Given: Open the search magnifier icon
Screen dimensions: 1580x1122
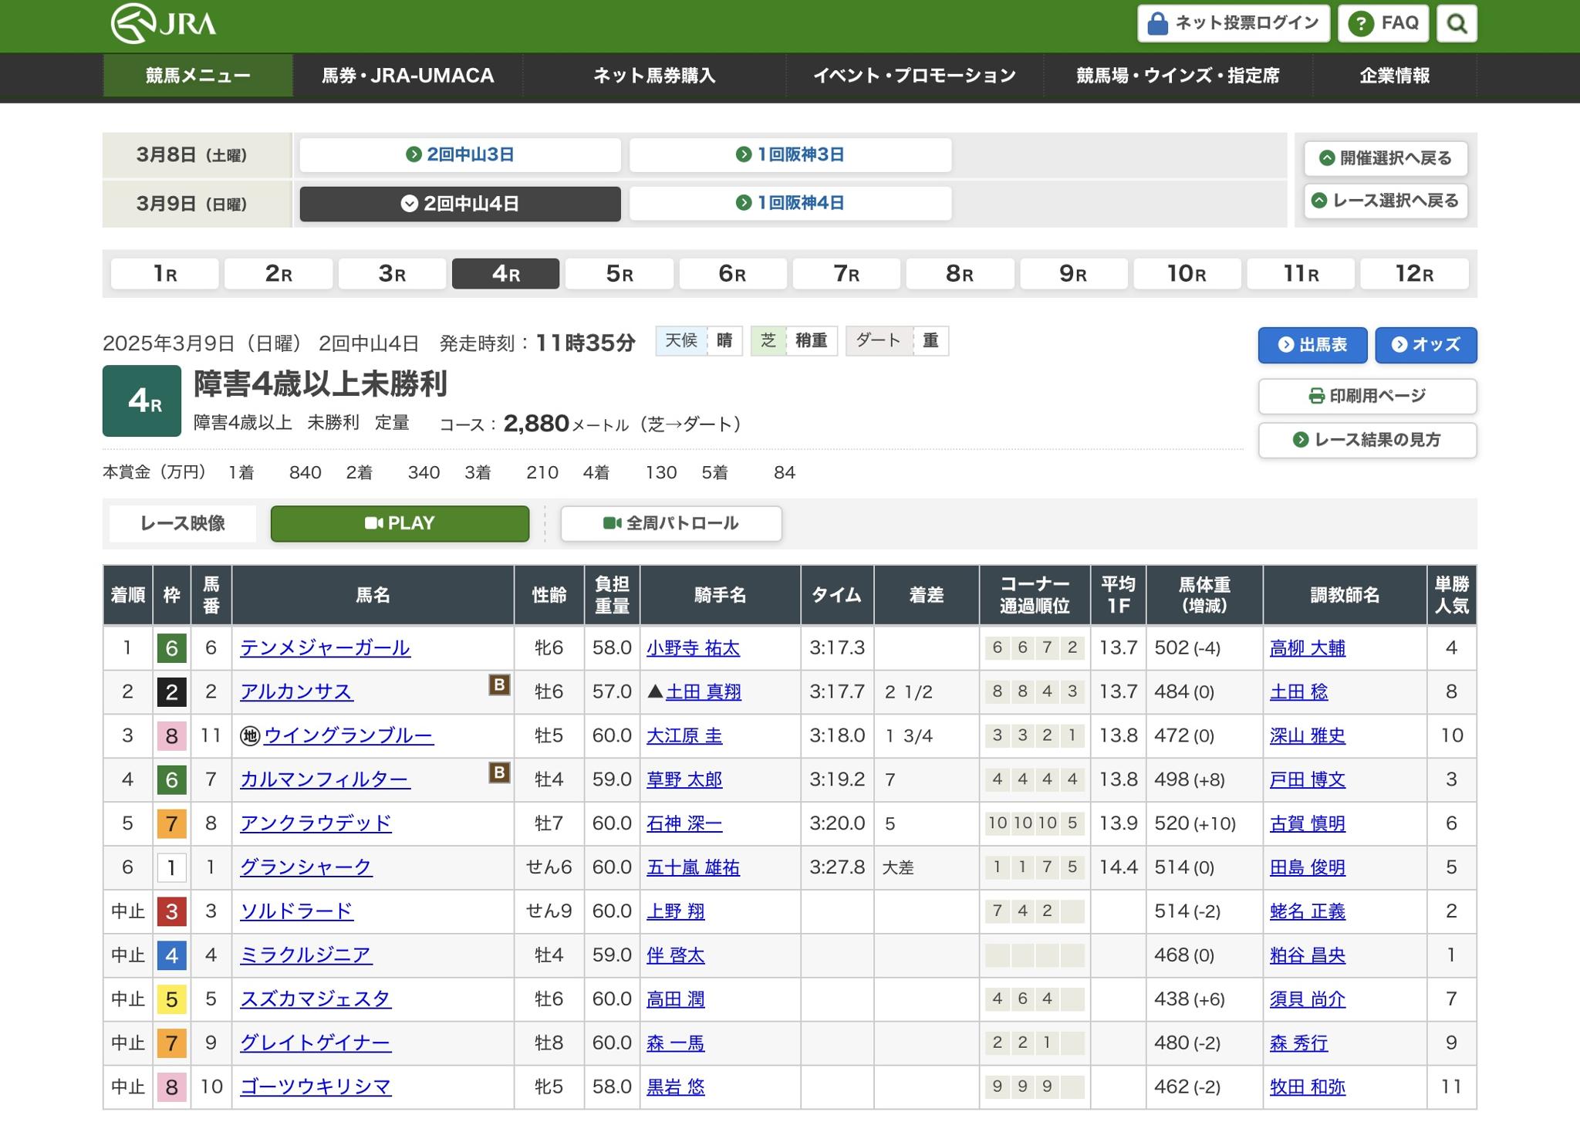Looking at the screenshot, I should tap(1456, 24).
